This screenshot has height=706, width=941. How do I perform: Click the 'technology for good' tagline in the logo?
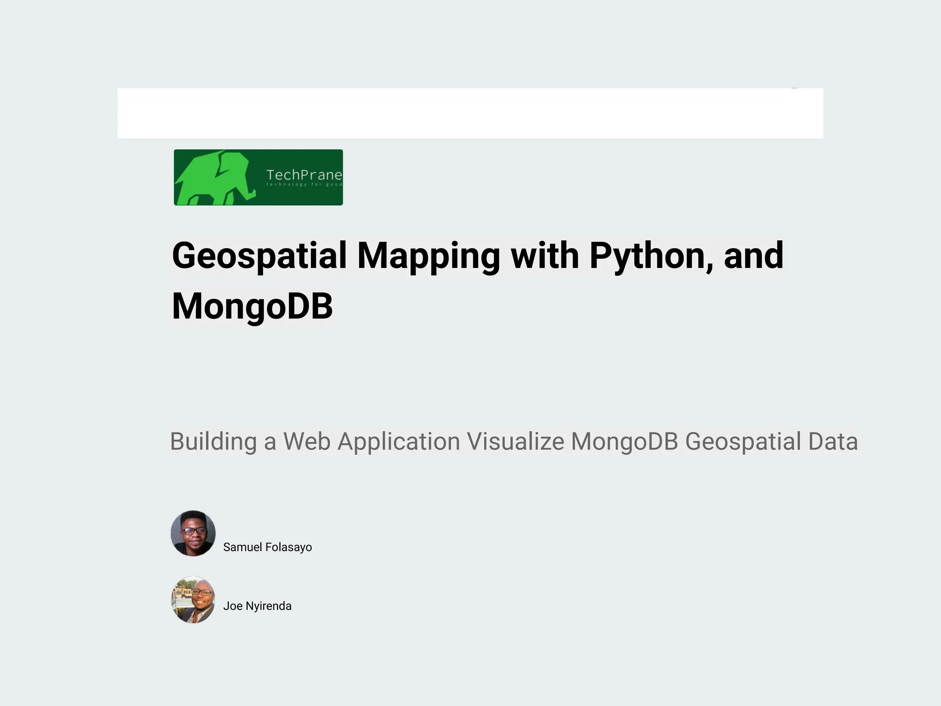[304, 185]
